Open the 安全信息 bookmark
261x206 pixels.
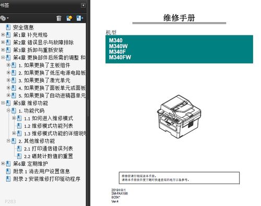coord(23,27)
